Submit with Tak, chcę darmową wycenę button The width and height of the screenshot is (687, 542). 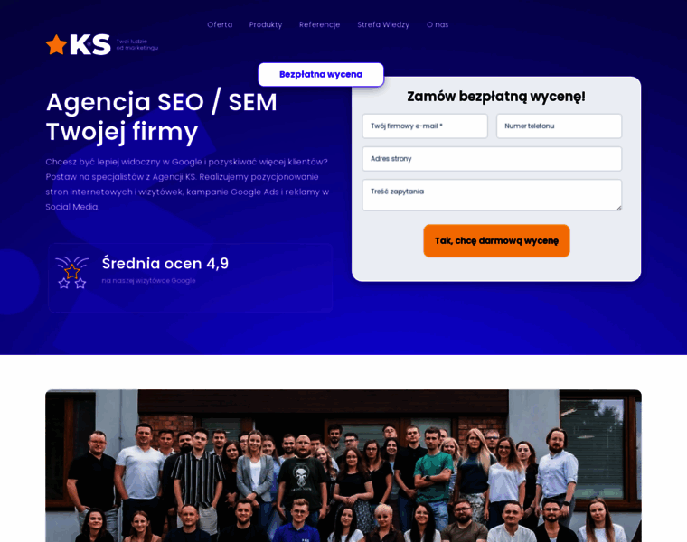click(x=496, y=241)
